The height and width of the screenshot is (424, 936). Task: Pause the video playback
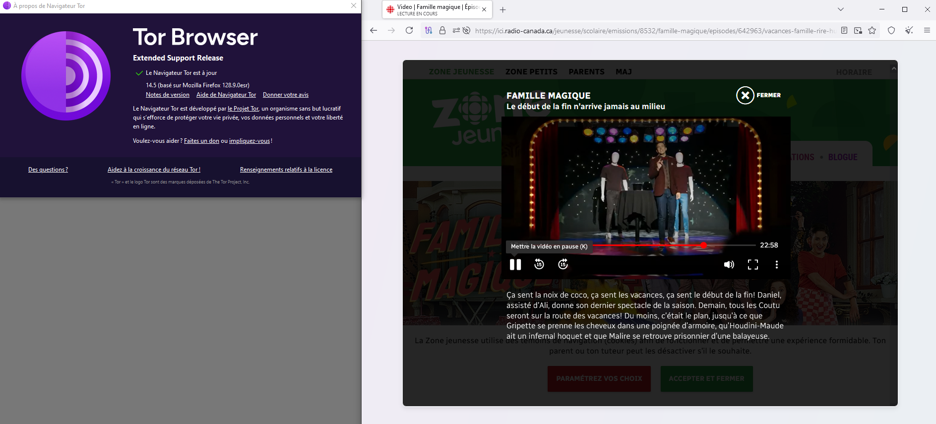tap(515, 264)
